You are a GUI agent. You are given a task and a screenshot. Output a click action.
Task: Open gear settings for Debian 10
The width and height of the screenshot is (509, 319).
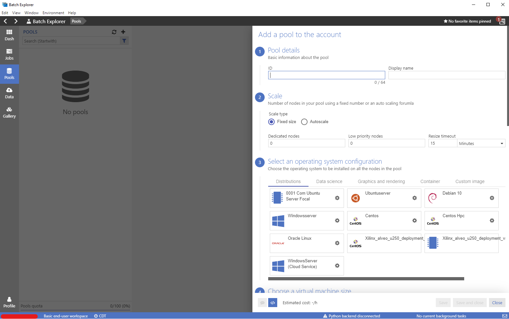point(492,198)
